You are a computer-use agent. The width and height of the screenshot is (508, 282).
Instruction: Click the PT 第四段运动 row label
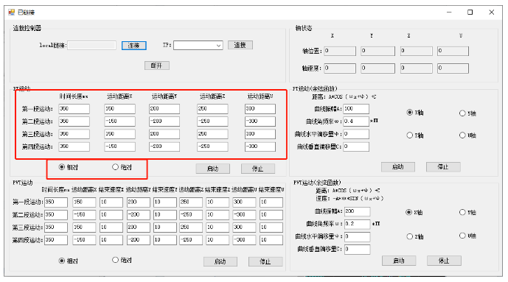coord(38,147)
